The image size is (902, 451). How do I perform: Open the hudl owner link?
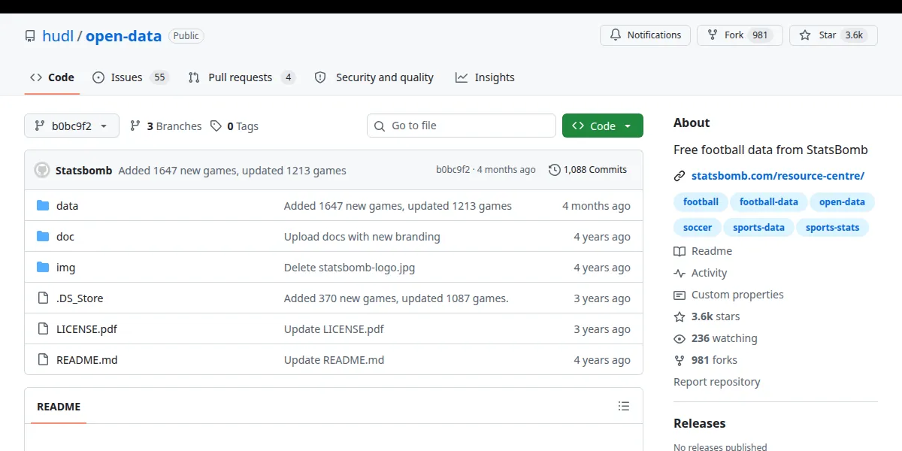tap(58, 36)
